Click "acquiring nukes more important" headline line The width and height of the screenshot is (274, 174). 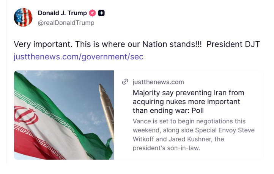[x=186, y=102]
